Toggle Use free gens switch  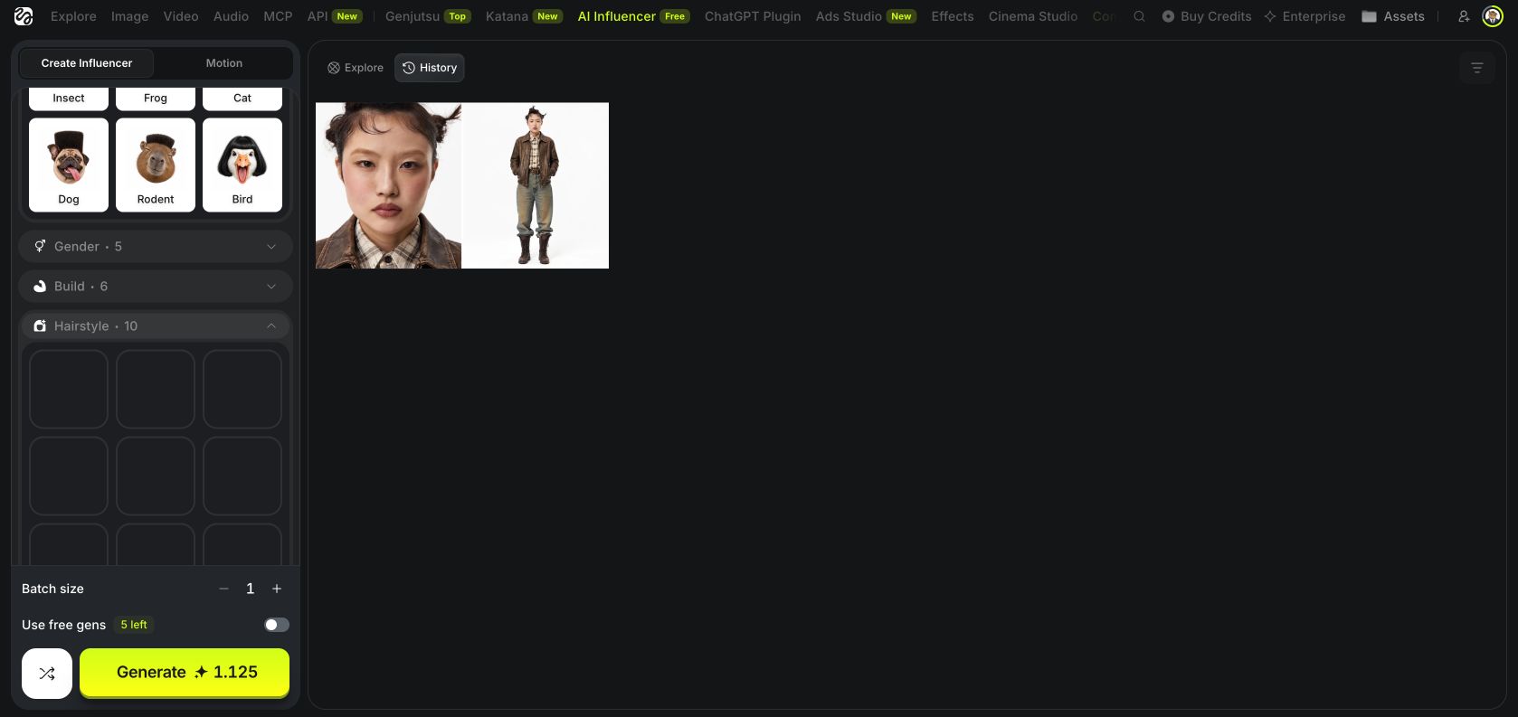277,625
